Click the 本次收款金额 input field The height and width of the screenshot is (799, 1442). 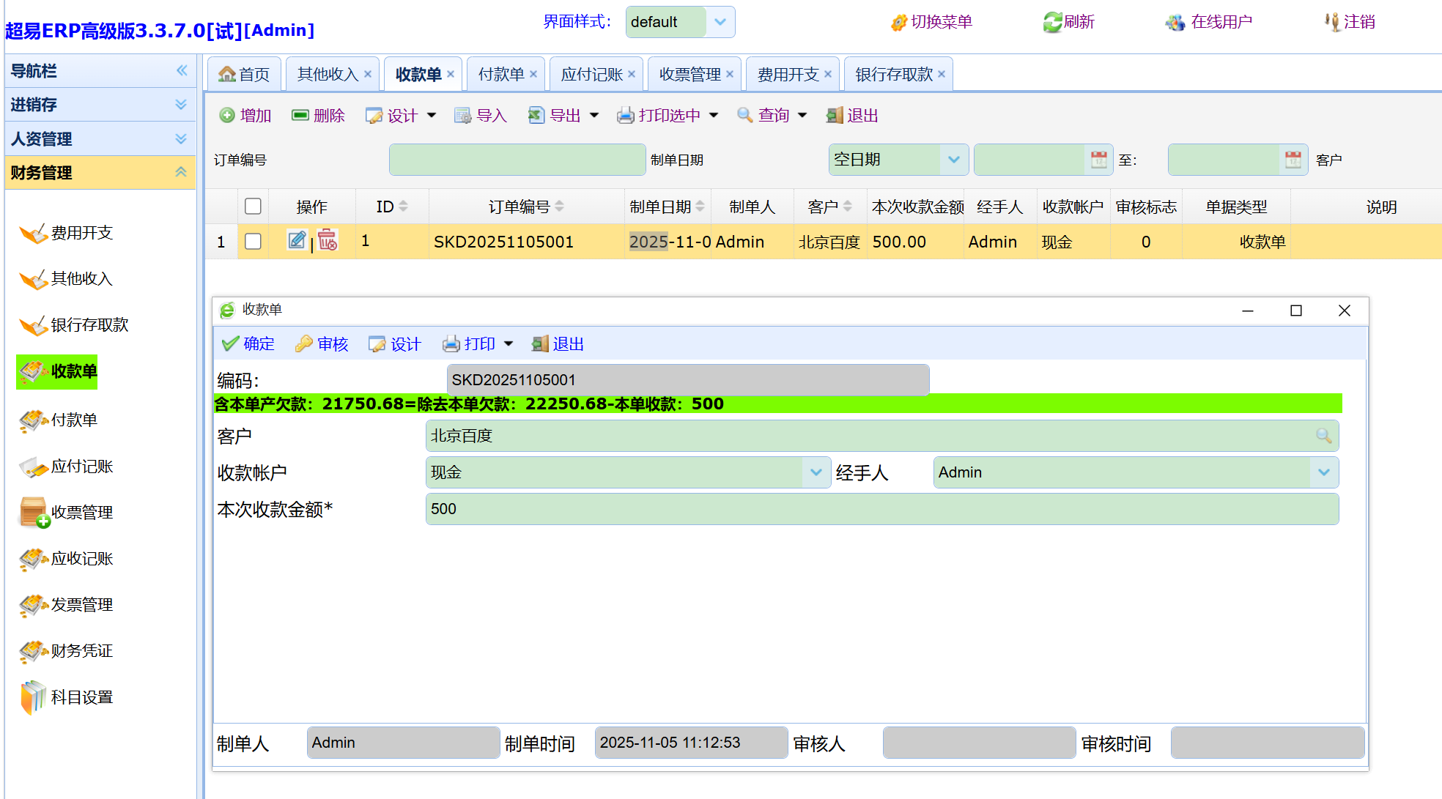(x=881, y=509)
